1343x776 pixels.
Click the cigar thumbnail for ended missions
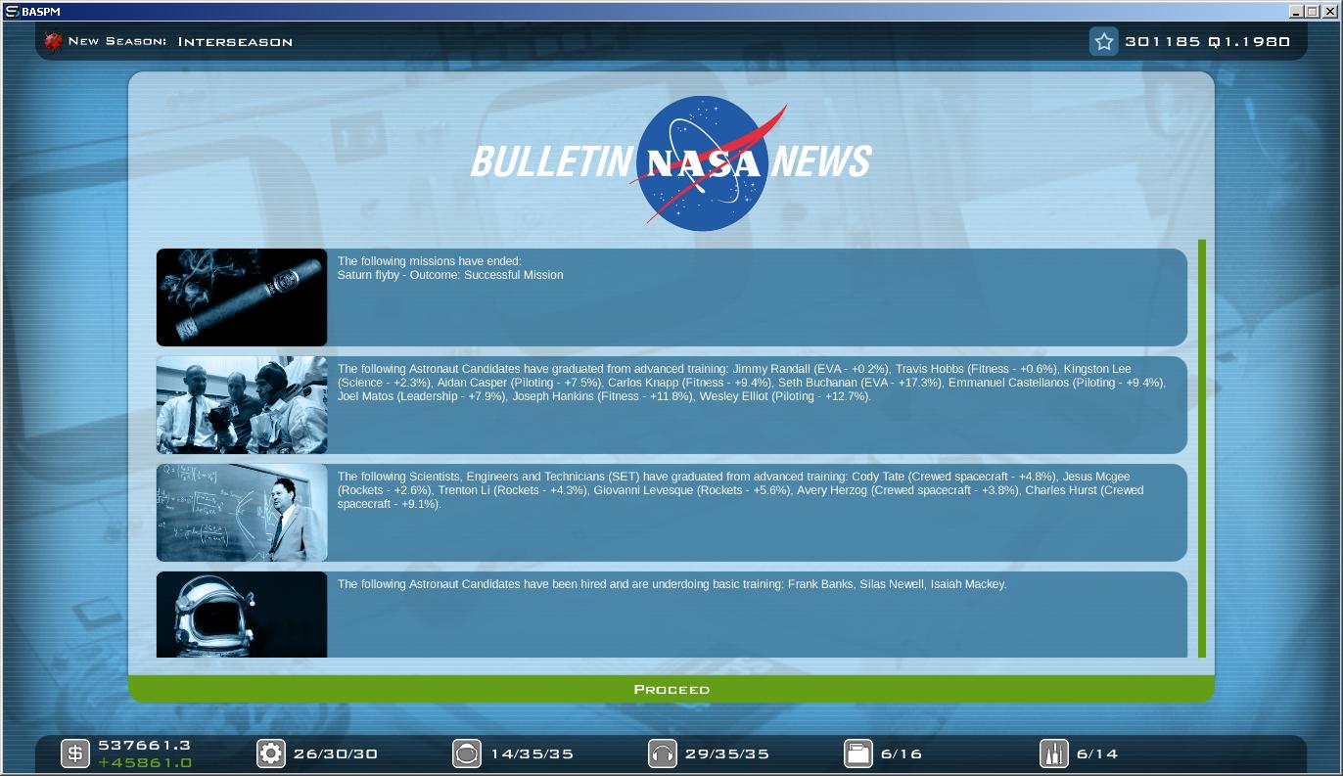242,297
